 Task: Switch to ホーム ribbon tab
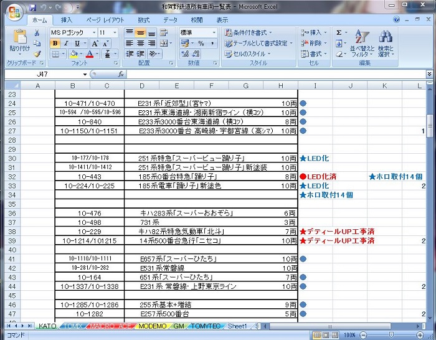(40, 20)
